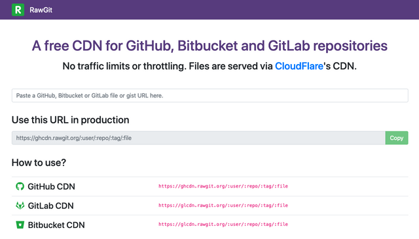Click the 'Use this URL in production' heading
This screenshot has width=419, height=239.
click(70, 120)
